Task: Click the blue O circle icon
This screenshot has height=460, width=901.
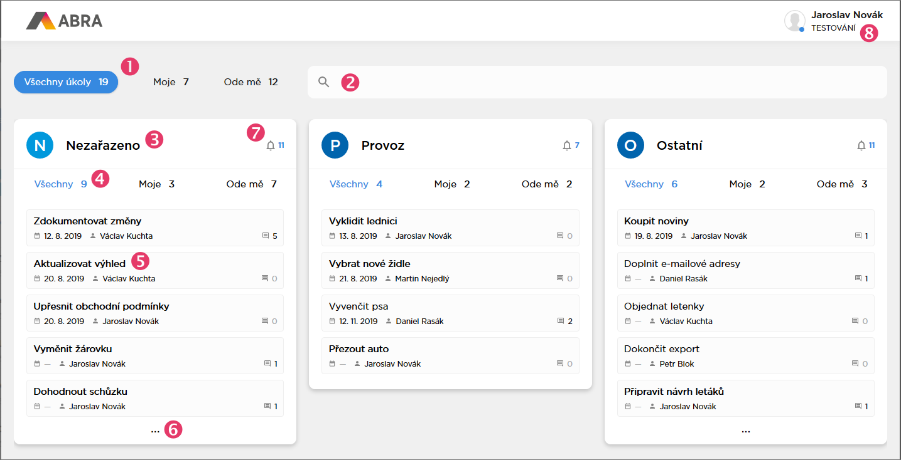Action: [630, 145]
